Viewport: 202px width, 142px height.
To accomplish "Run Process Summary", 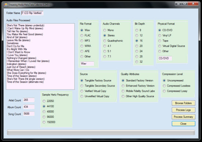I will click(x=183, y=117).
